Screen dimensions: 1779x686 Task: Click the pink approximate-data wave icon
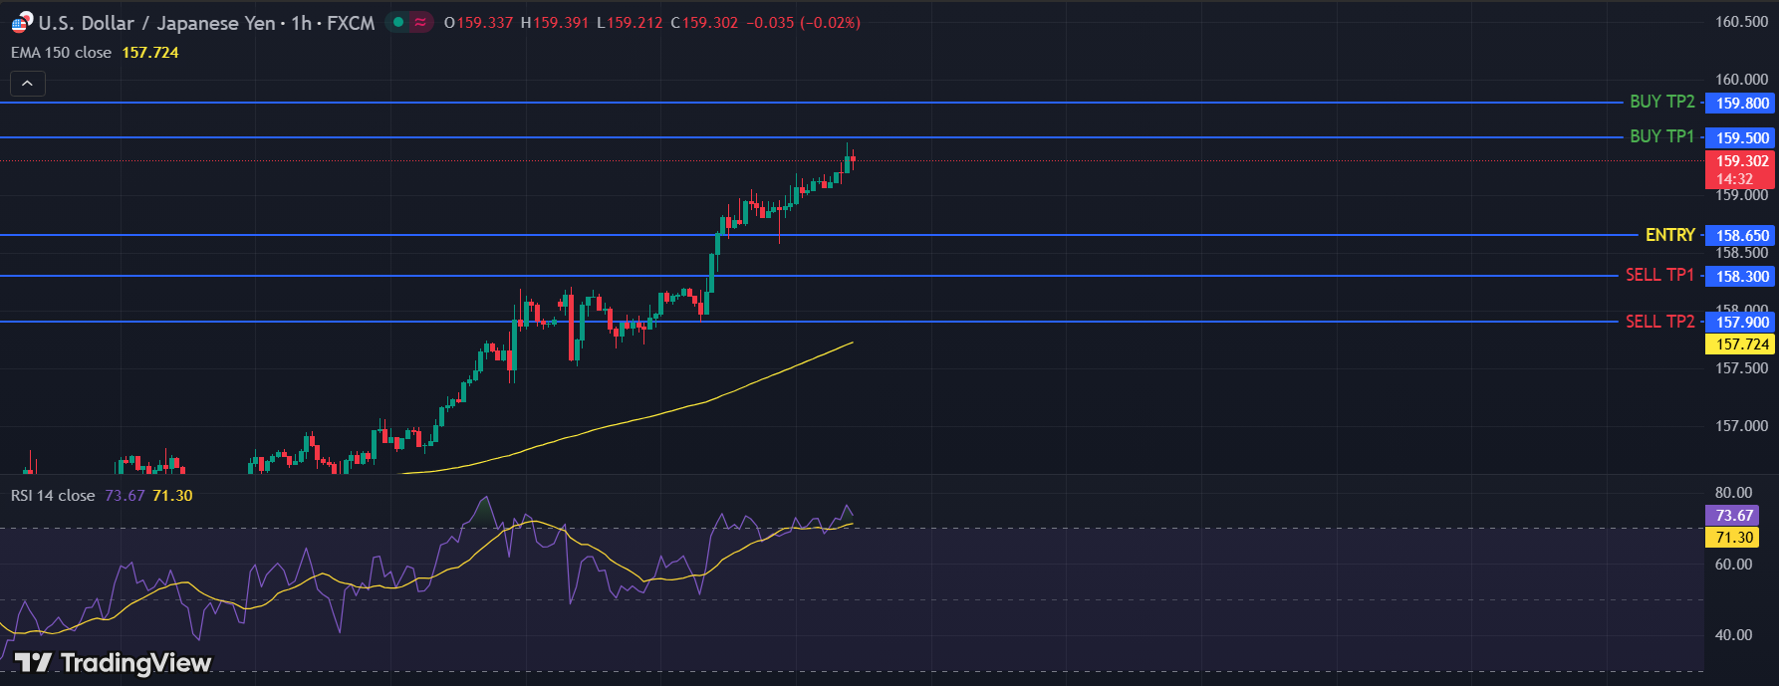point(421,22)
